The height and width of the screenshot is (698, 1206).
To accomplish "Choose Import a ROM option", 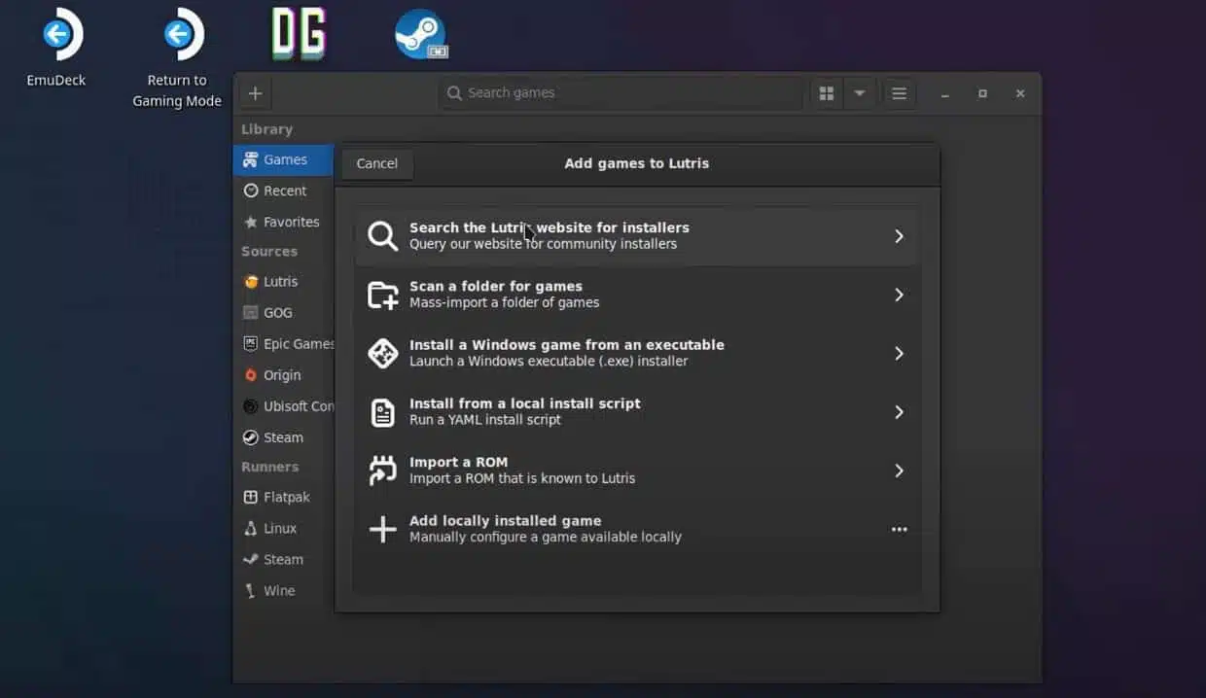I will pos(636,471).
